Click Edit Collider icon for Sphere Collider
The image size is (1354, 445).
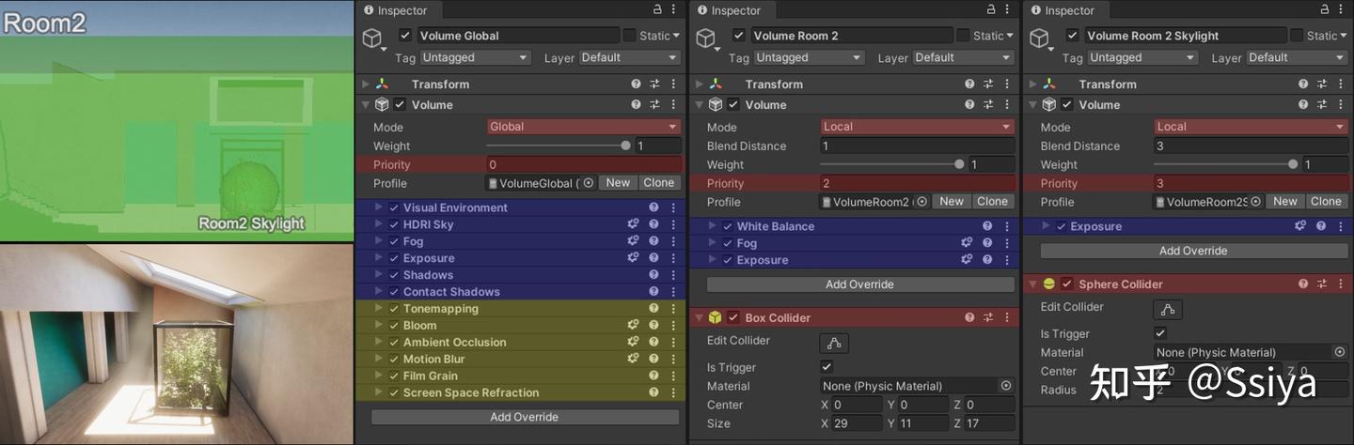pos(1168,309)
